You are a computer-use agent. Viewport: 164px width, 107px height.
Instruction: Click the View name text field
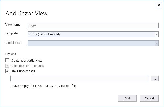click(93, 25)
